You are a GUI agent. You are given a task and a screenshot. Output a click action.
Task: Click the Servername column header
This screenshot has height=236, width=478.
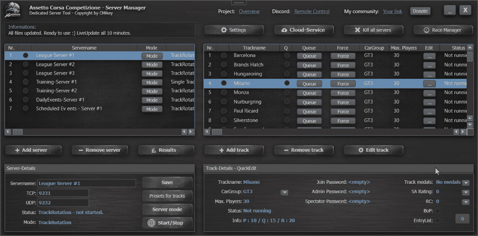[84, 48]
